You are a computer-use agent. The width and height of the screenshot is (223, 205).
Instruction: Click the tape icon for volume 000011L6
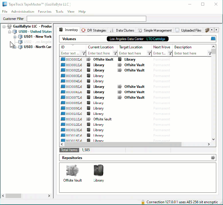coord(63,119)
